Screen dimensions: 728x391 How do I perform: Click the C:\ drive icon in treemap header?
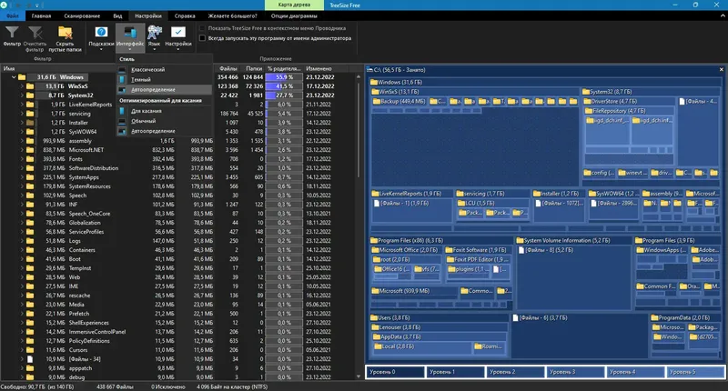tap(370, 70)
